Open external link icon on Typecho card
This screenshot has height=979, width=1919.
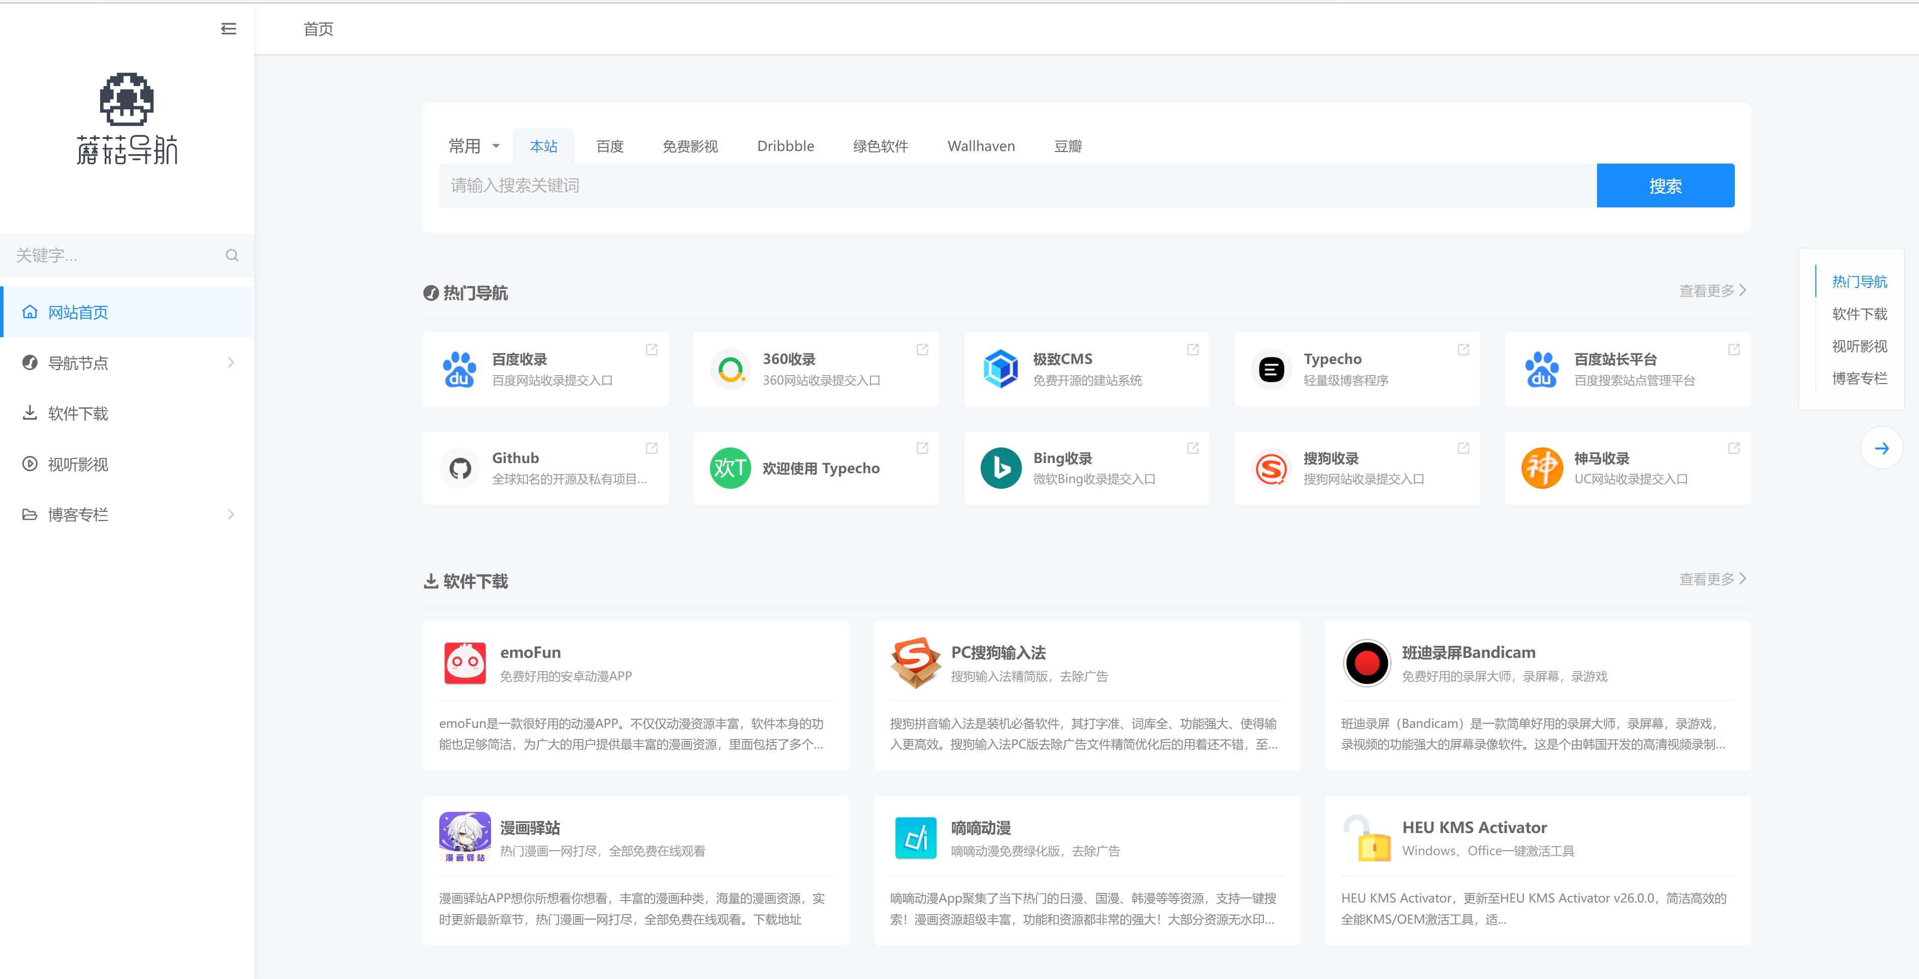(x=1463, y=349)
